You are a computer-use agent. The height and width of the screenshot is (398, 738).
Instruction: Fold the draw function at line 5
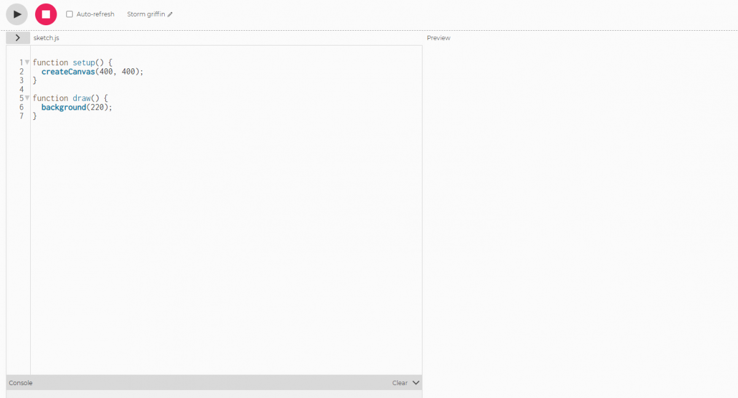(27, 98)
